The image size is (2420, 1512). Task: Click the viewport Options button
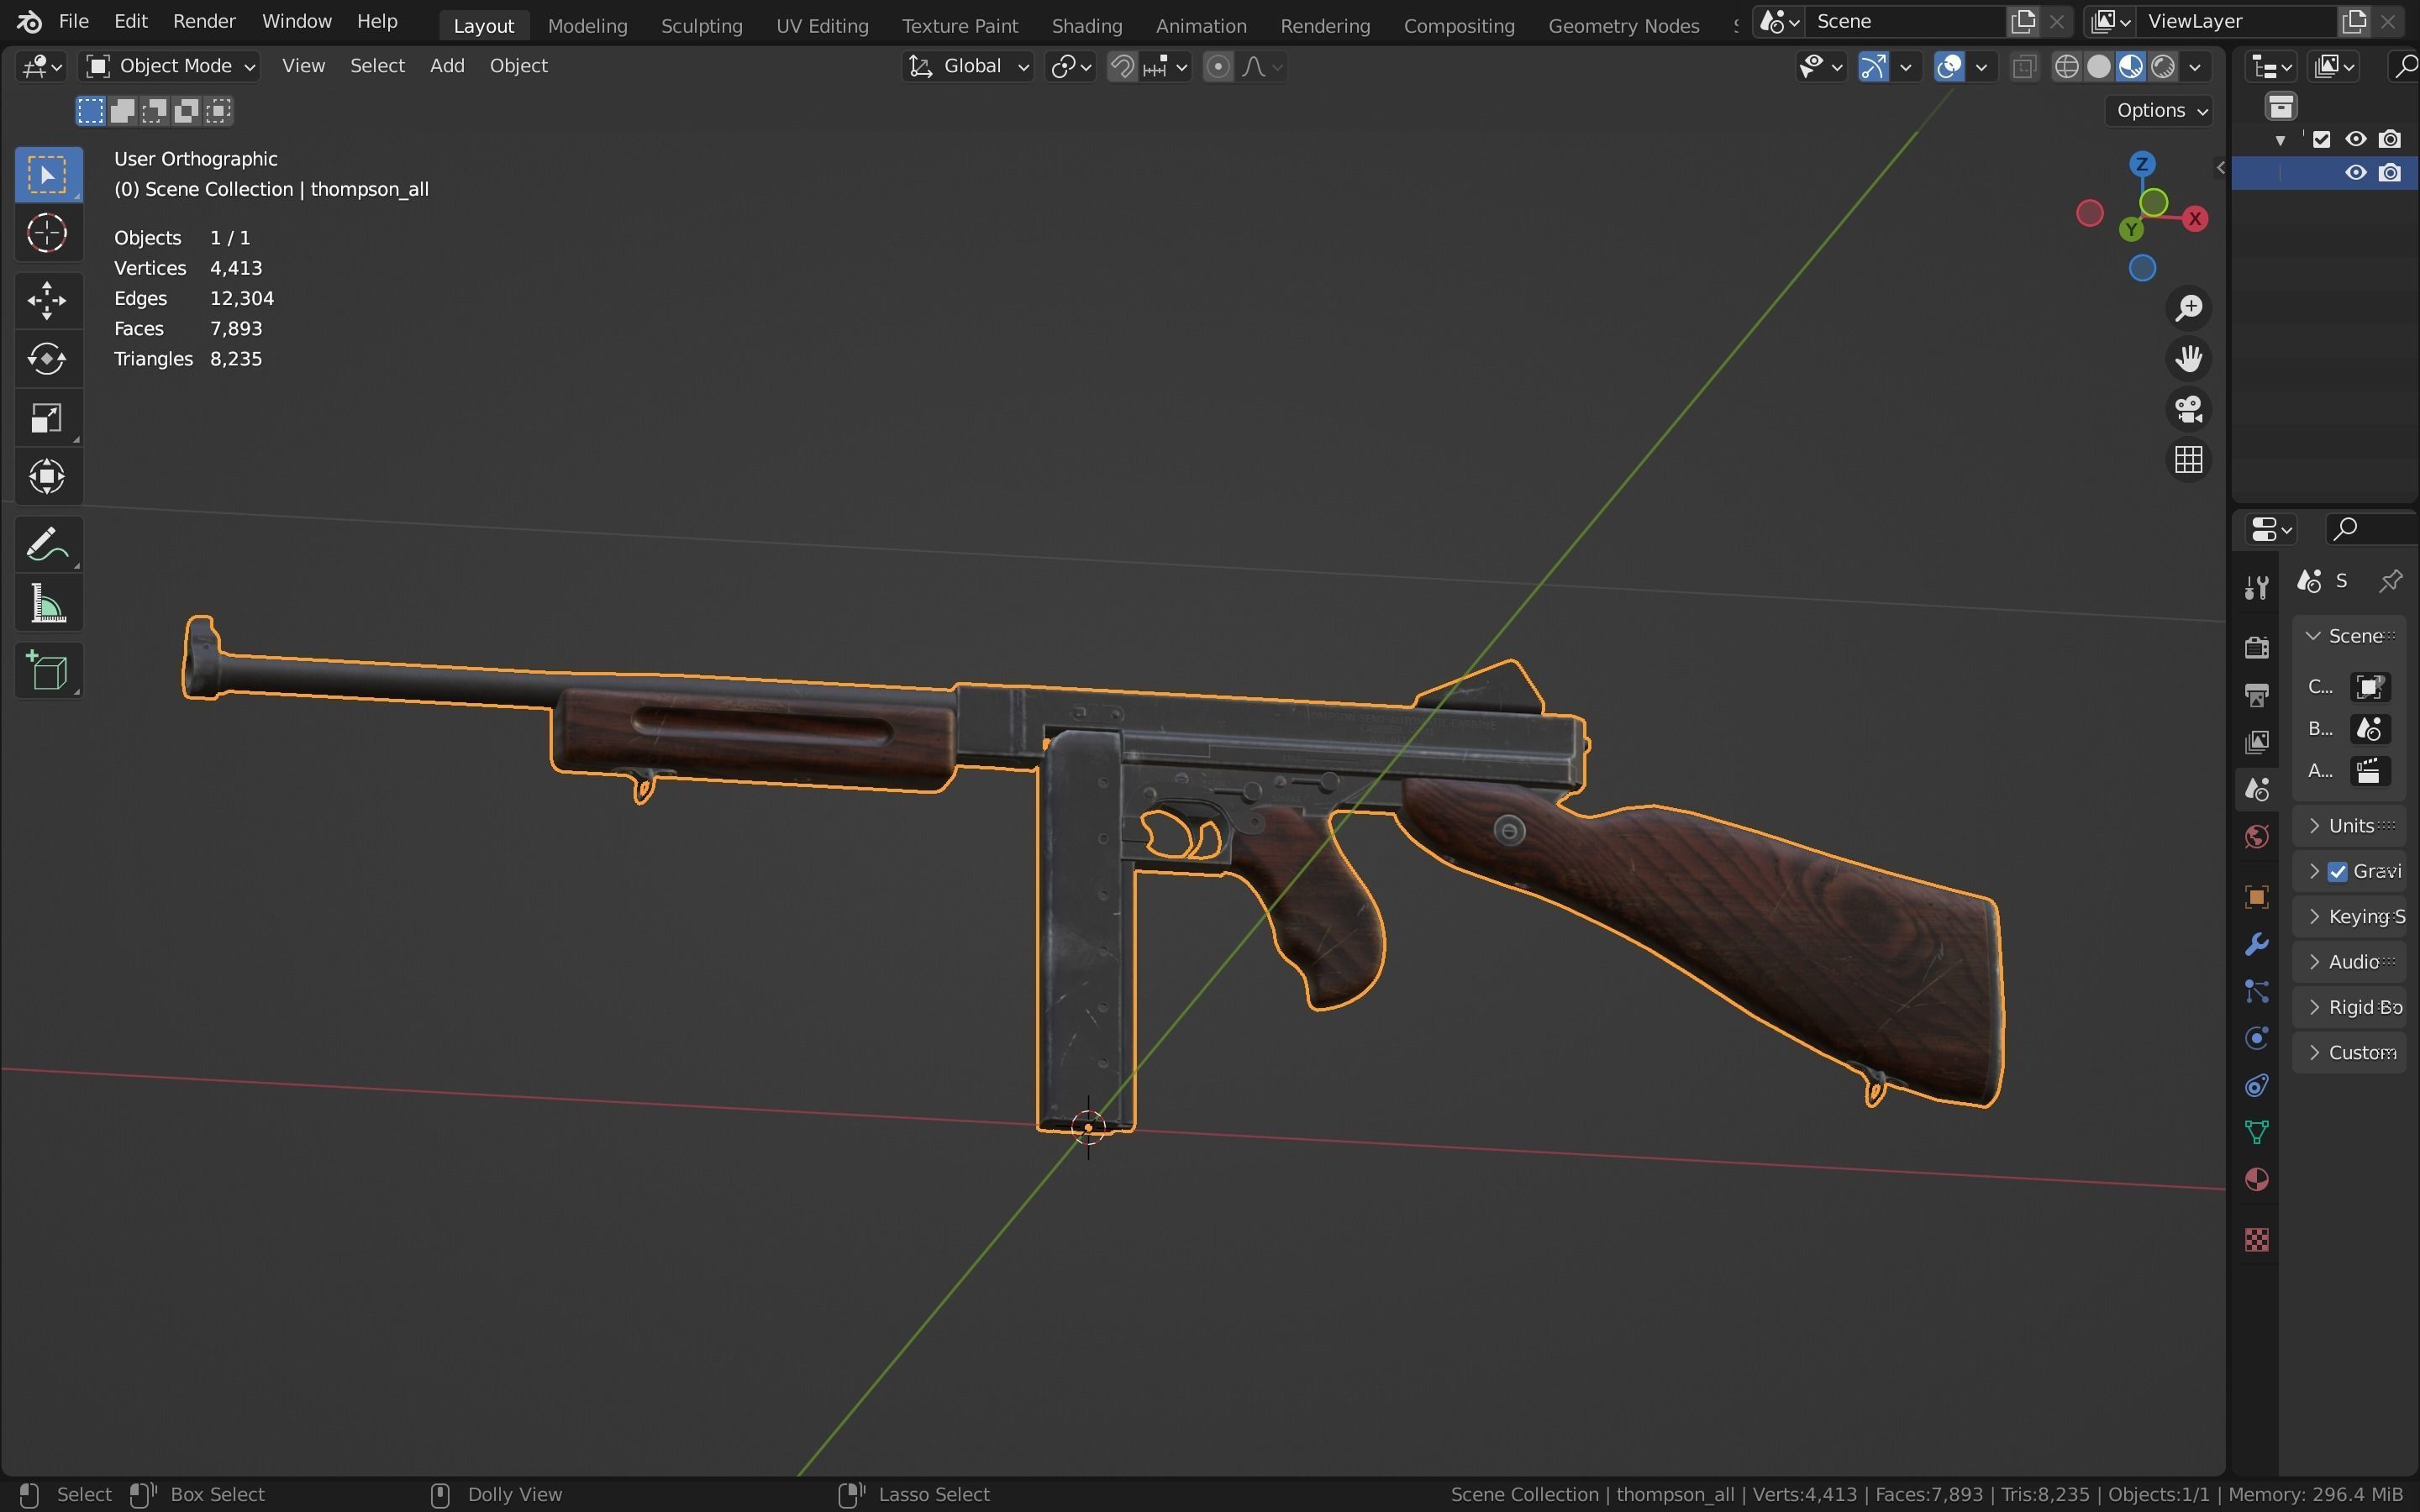tap(2161, 110)
